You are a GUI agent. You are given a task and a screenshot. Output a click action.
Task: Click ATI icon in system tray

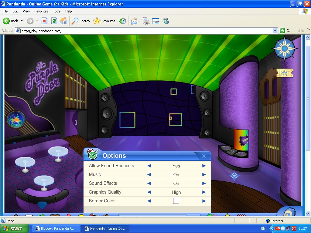point(278,228)
